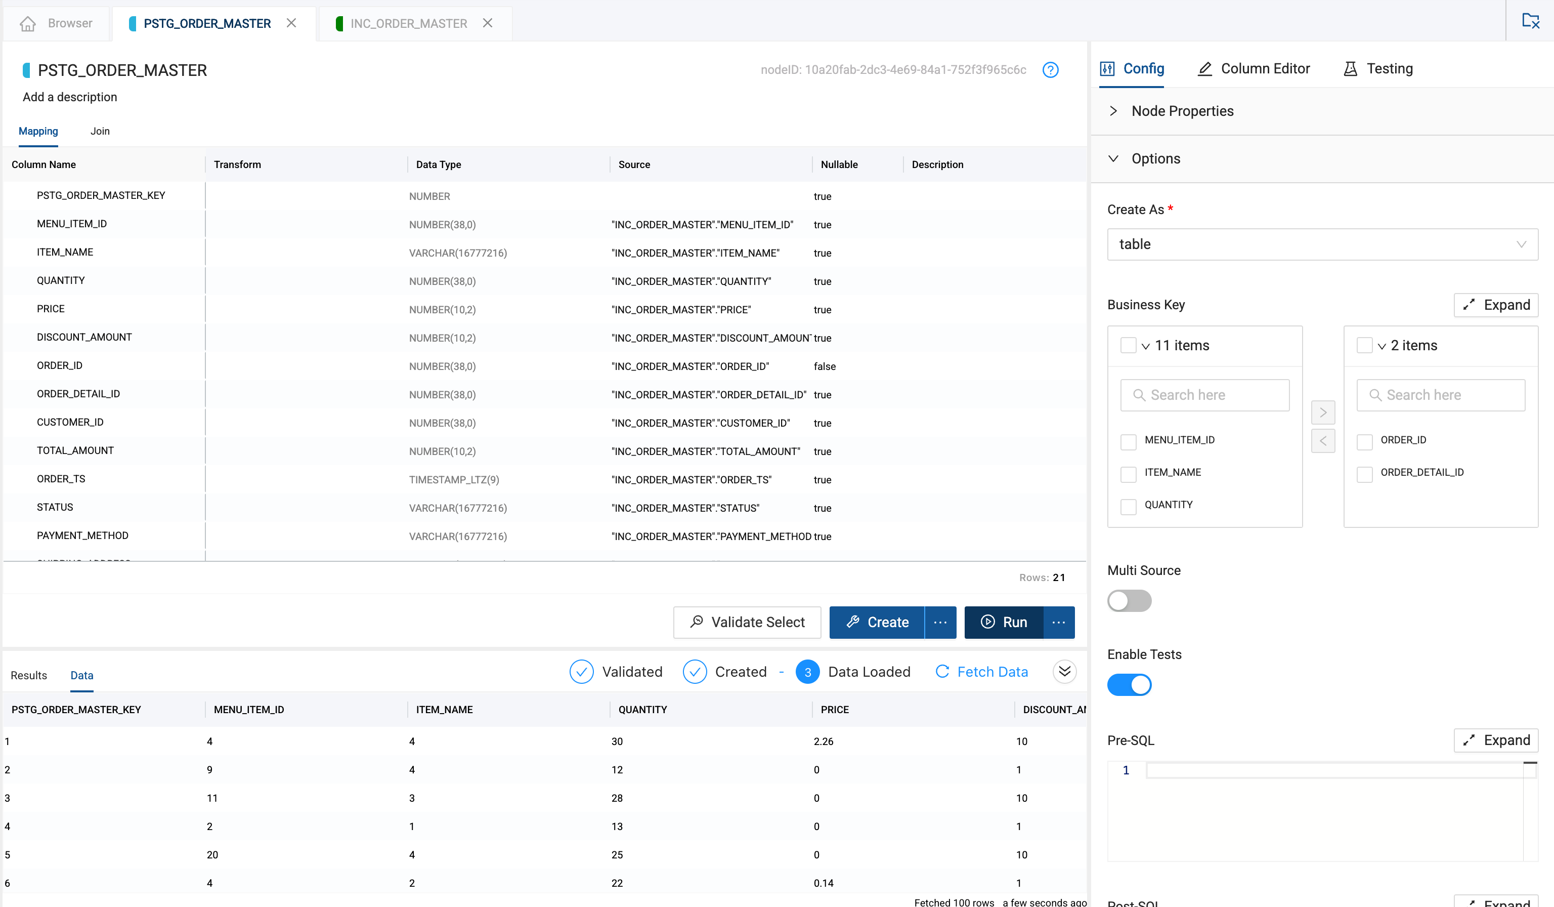Open the Run button's more options ellipsis

[1058, 622]
